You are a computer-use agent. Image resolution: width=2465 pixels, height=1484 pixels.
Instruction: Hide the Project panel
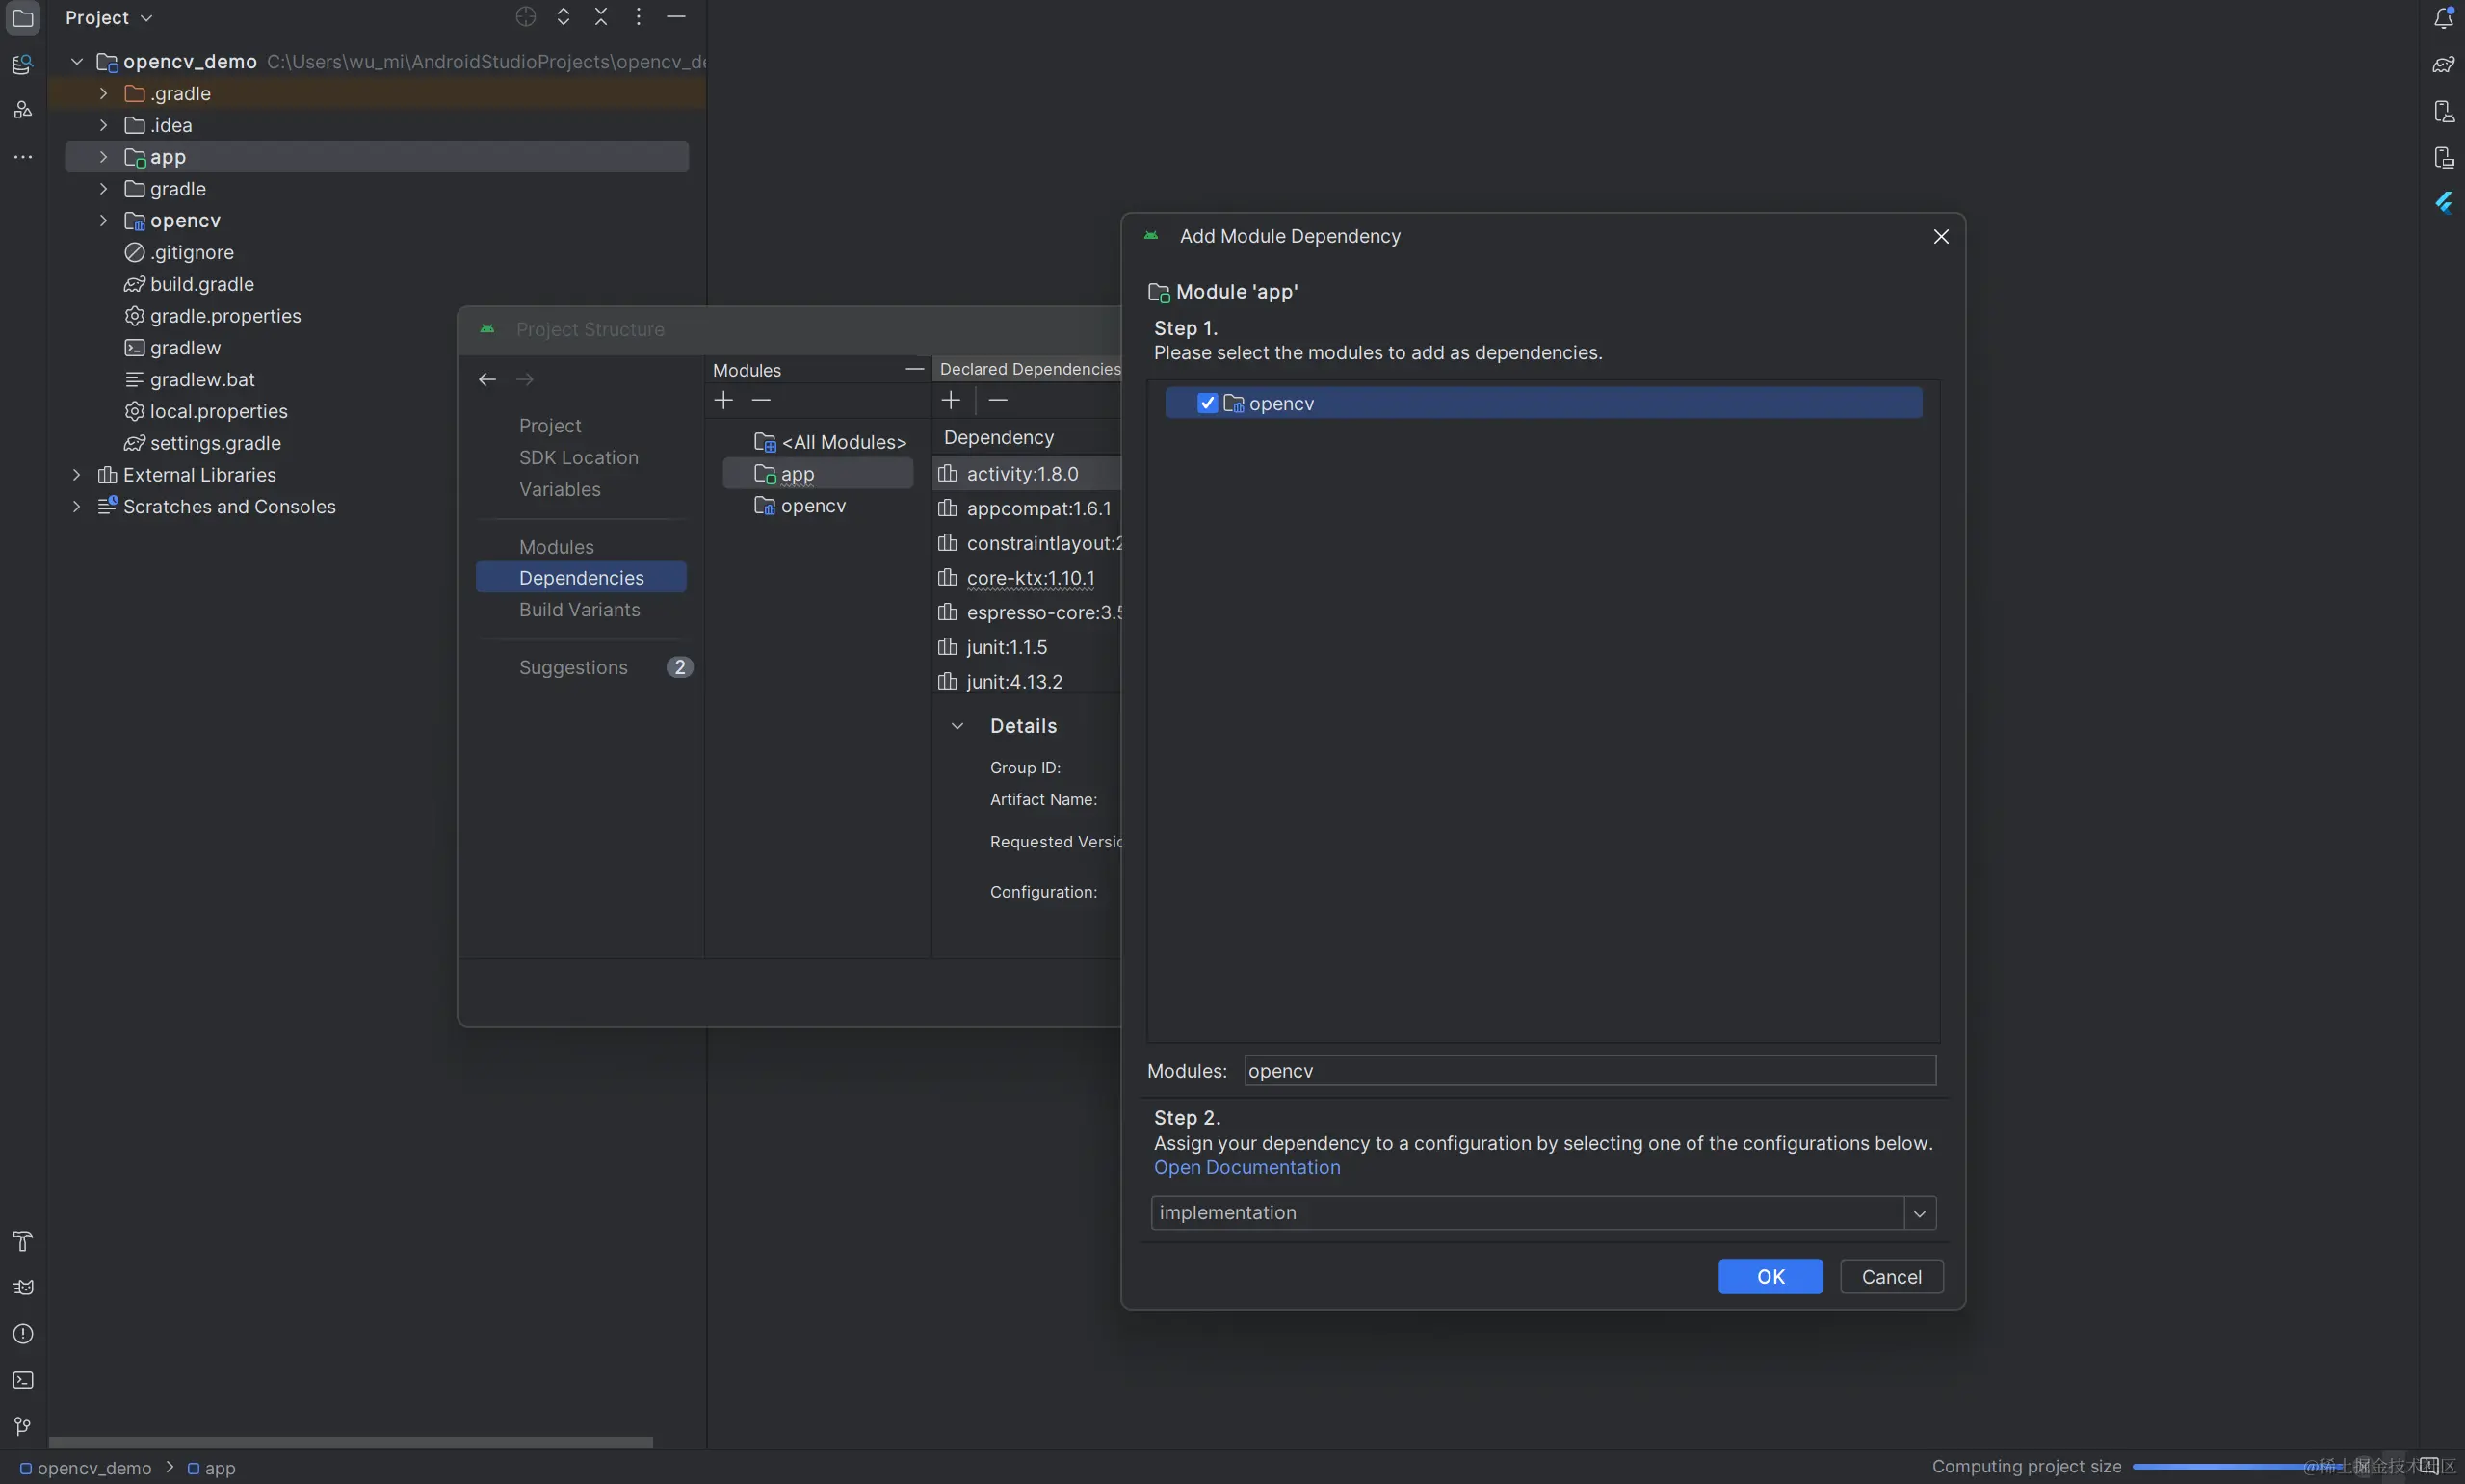676,17
